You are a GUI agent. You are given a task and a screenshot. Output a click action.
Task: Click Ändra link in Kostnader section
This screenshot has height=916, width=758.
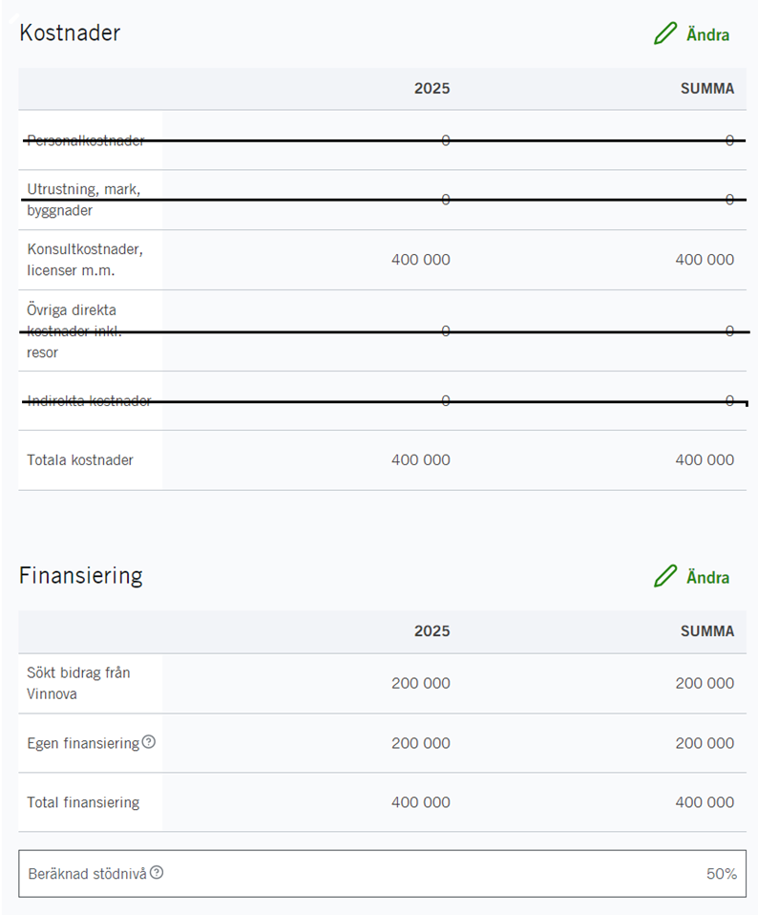707,35
